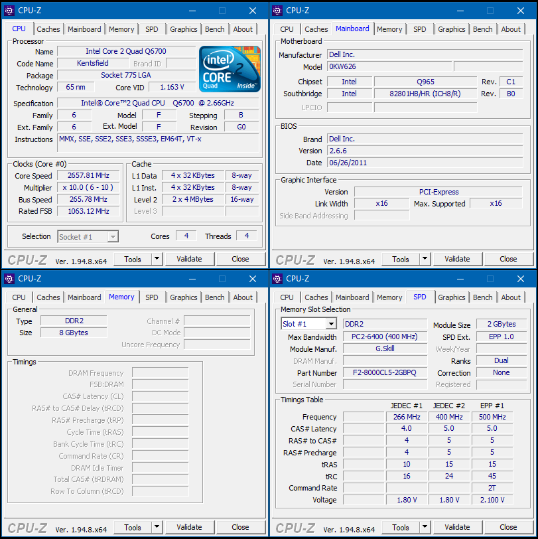Open Memory tab in the Mainboard window
The height and width of the screenshot is (539, 538).
(389, 29)
